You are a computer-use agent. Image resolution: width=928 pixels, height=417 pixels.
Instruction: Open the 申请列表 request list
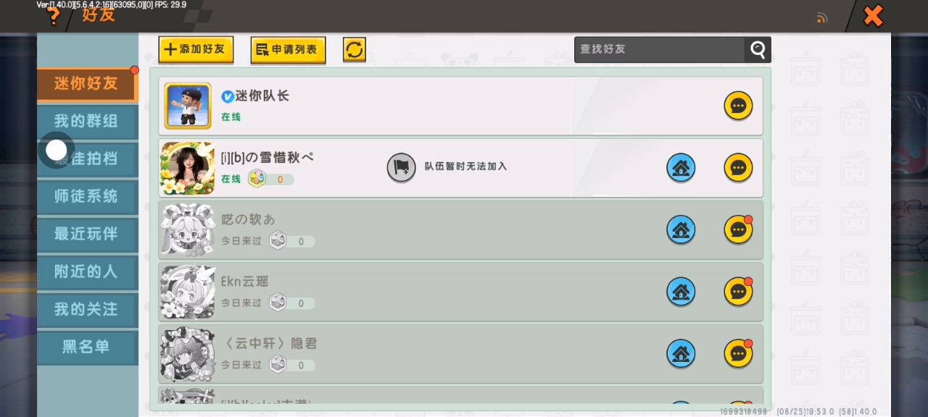pos(288,49)
